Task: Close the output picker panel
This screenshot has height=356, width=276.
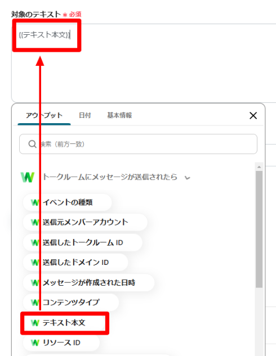Action: click(x=253, y=115)
